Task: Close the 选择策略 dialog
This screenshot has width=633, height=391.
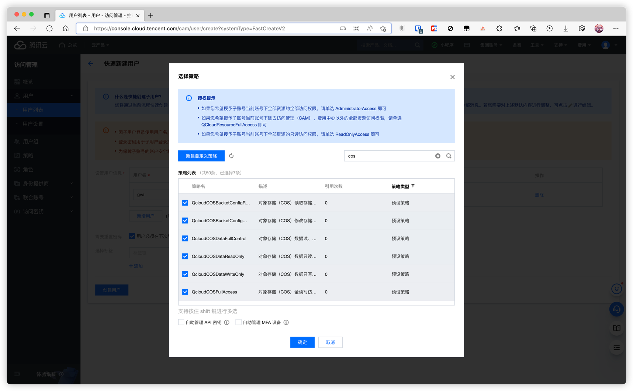Action: 452,77
